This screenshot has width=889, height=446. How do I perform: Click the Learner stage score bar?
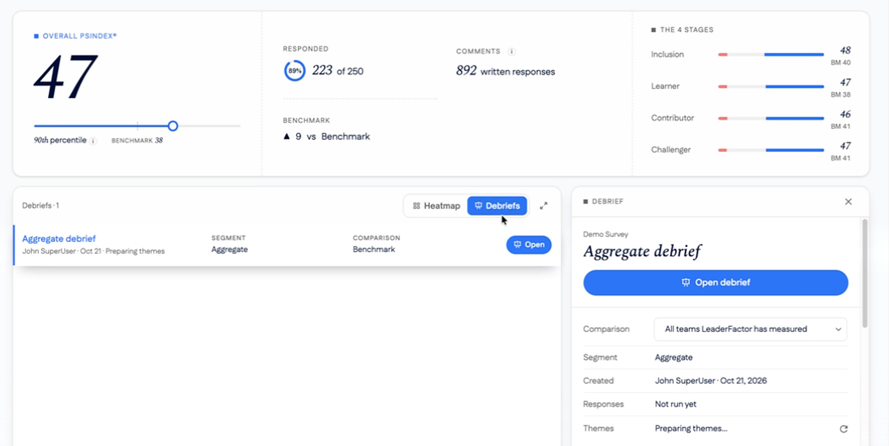pos(770,86)
